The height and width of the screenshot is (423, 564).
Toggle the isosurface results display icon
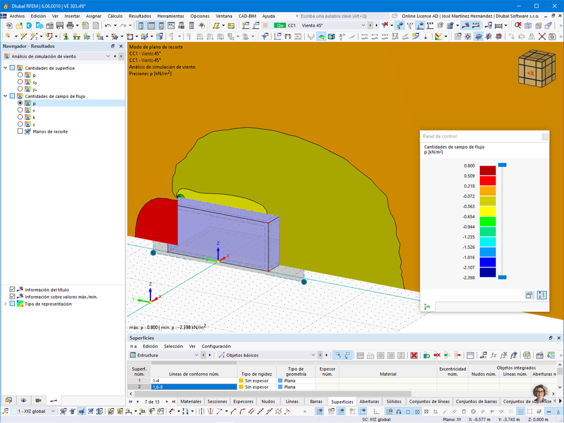coord(321,36)
